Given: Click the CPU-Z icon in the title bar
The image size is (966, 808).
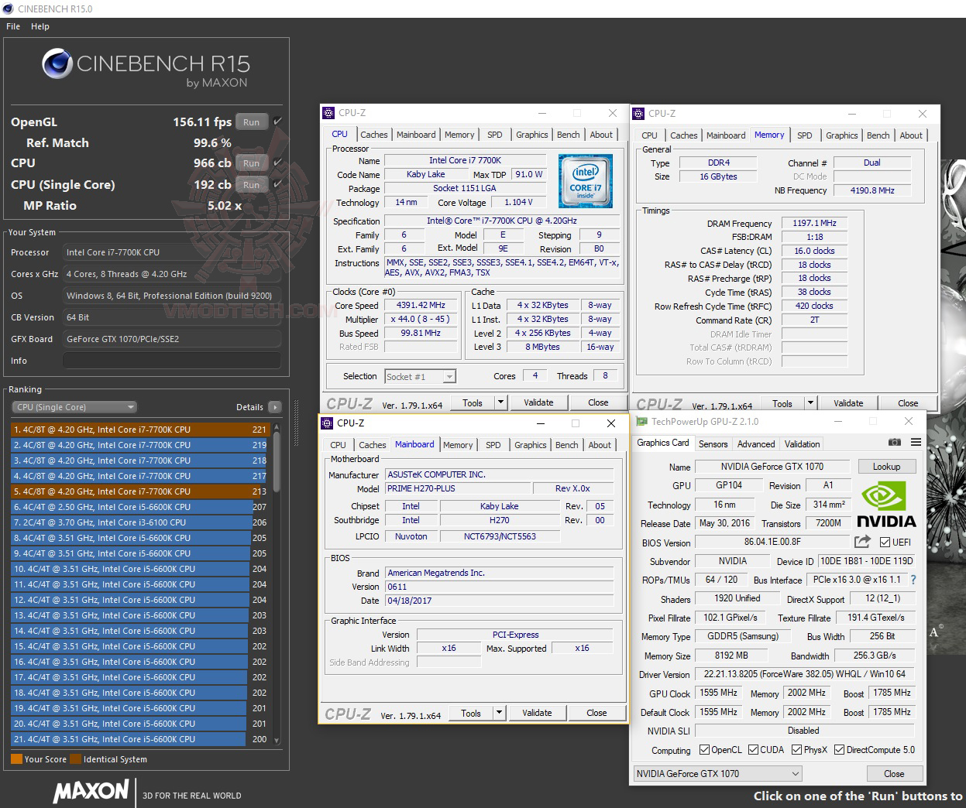Looking at the screenshot, I should 328,113.
